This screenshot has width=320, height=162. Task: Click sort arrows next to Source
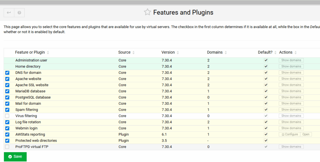pyautogui.click(x=133, y=53)
